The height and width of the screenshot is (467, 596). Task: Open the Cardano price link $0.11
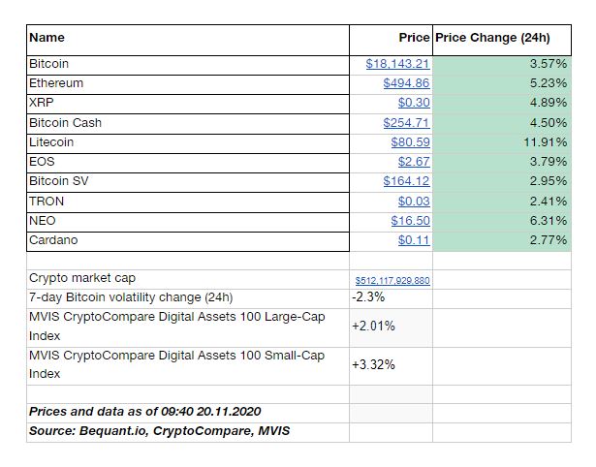pos(414,240)
